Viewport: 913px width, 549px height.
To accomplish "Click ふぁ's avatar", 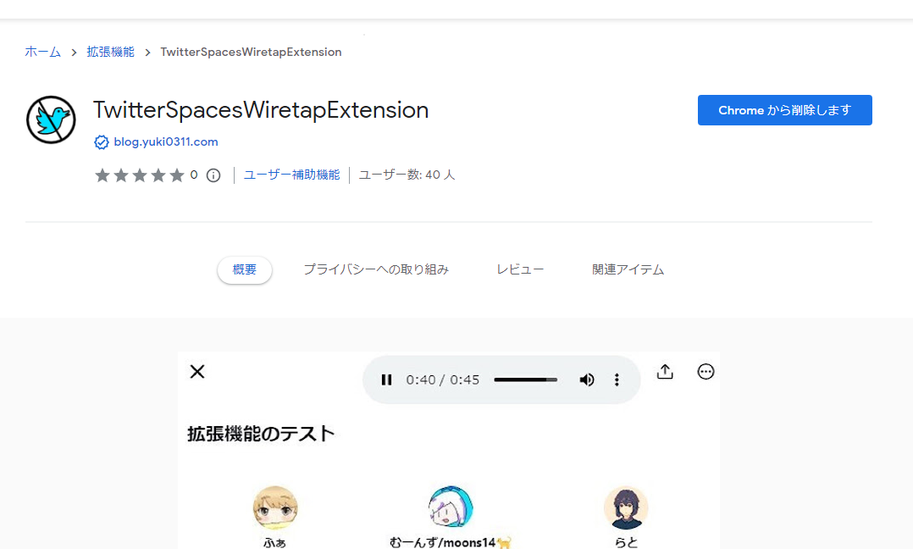I will pyautogui.click(x=275, y=507).
